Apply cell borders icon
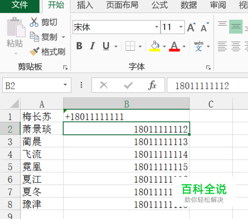 pos(130,46)
